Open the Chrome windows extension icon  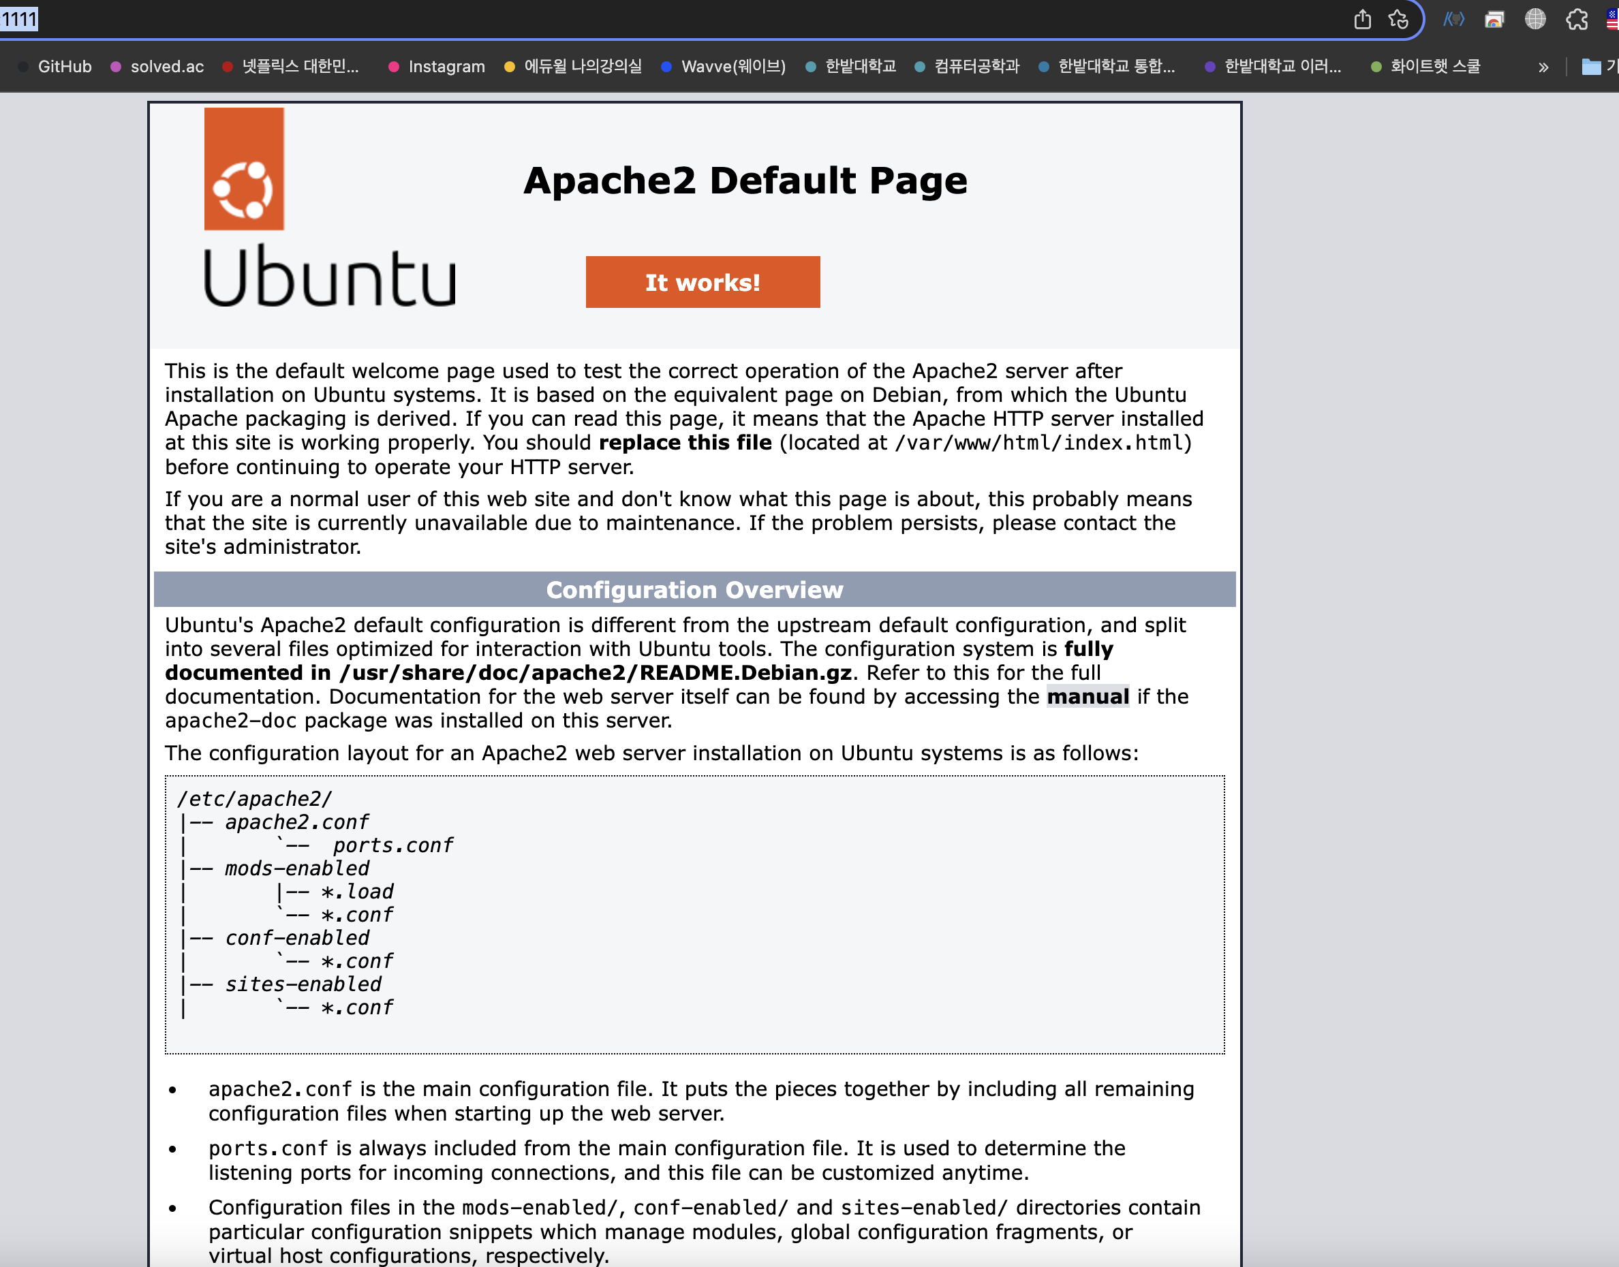coord(1494,19)
